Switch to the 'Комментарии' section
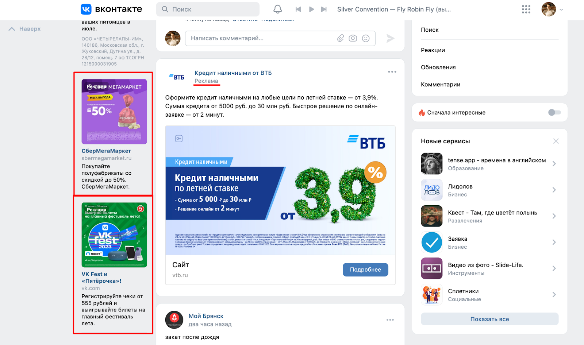 440,84
